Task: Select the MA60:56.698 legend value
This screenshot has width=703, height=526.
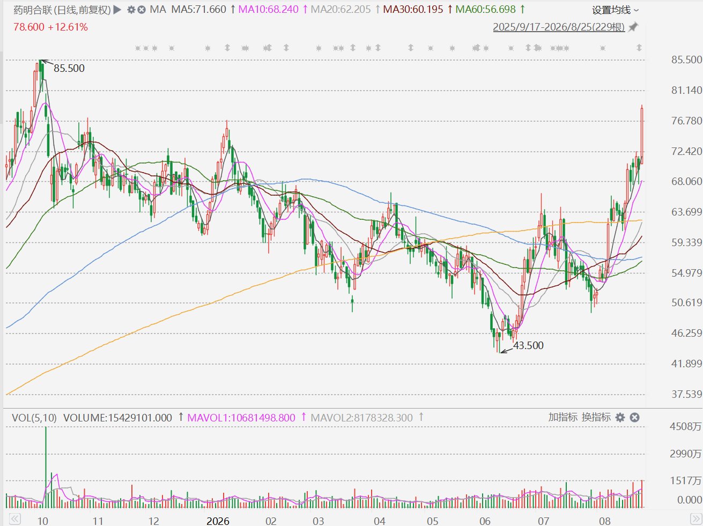Action: (485, 10)
